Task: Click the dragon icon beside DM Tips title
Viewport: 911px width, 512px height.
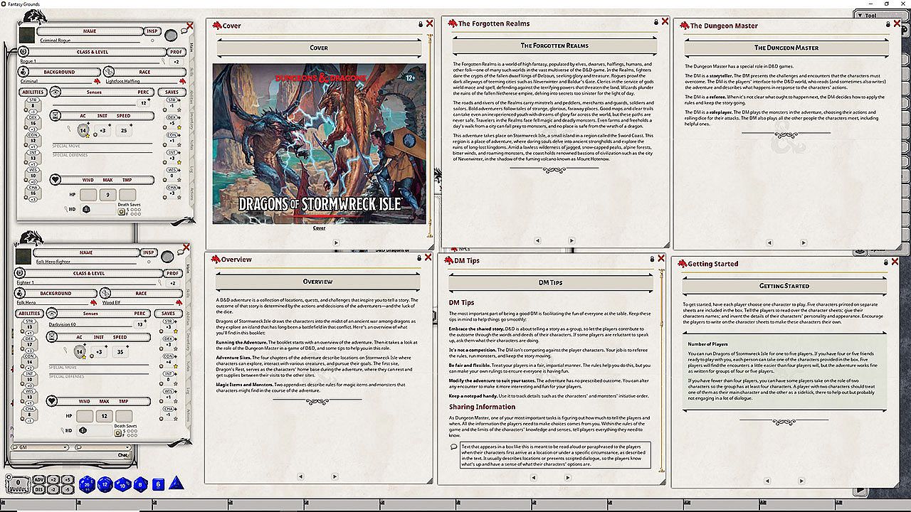Action: pos(449,260)
